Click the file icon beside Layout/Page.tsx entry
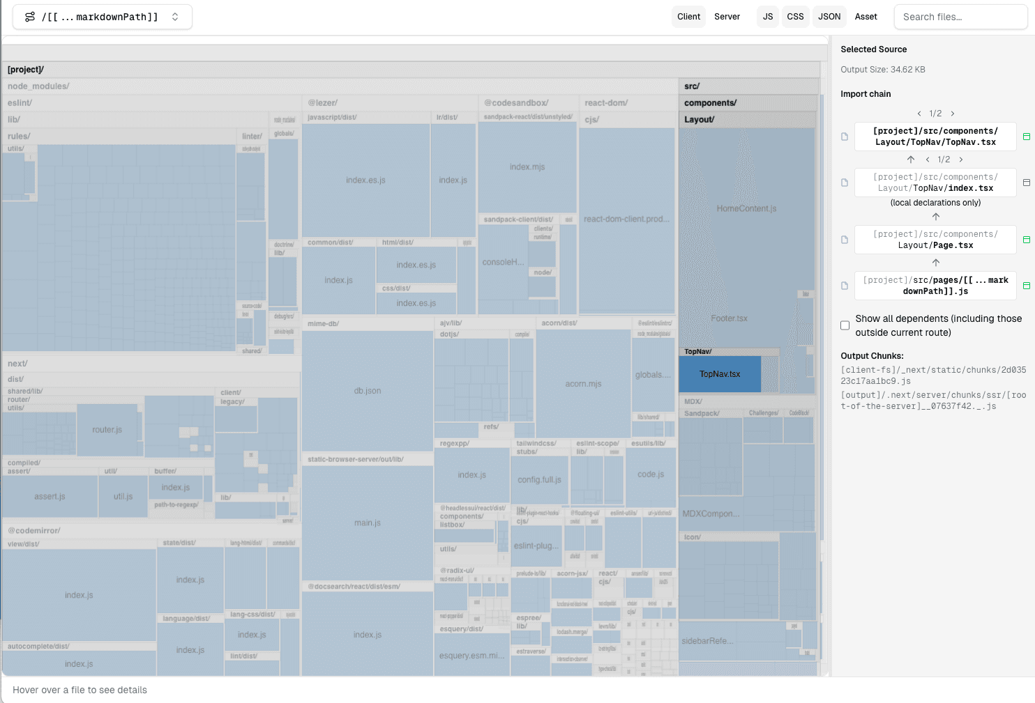Image resolution: width=1035 pixels, height=703 pixels. [x=844, y=240]
